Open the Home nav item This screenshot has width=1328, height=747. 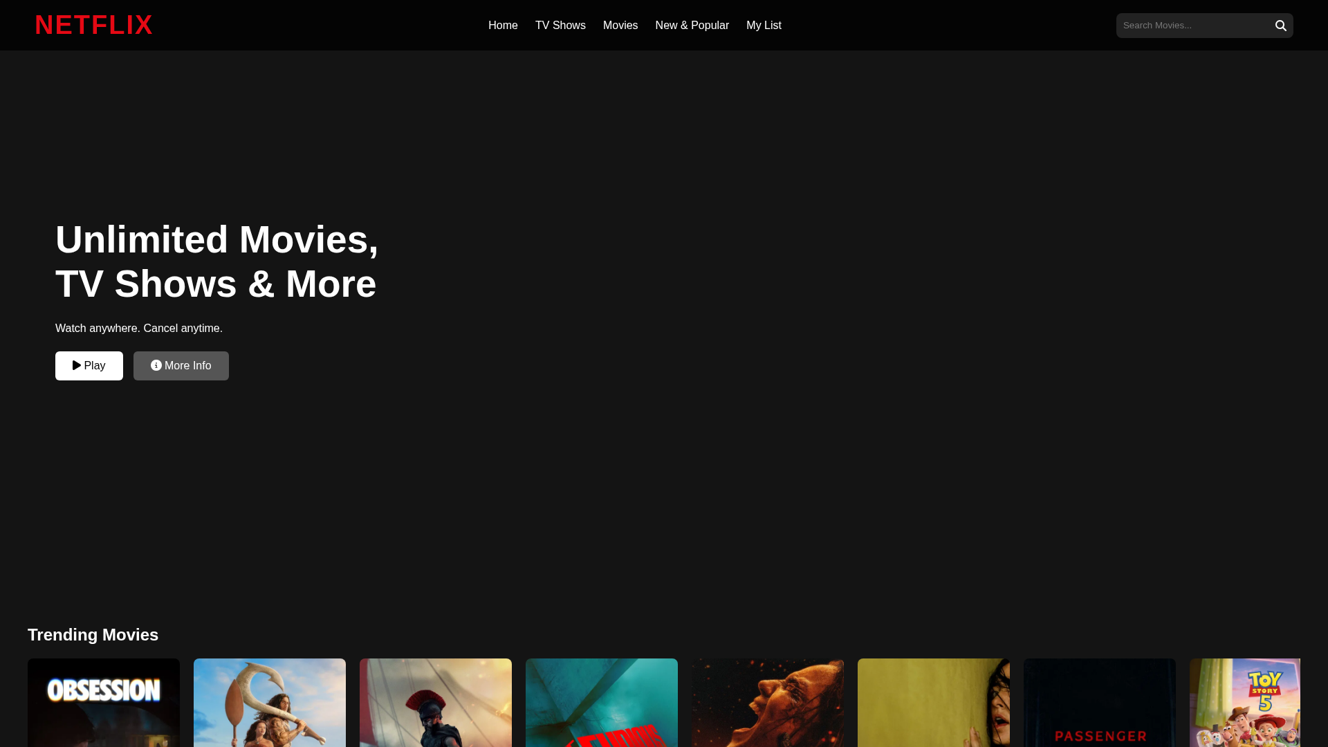pos(503,25)
